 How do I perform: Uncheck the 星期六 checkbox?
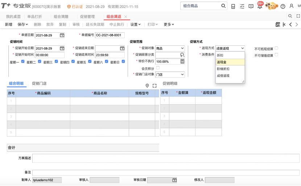point(107,61)
